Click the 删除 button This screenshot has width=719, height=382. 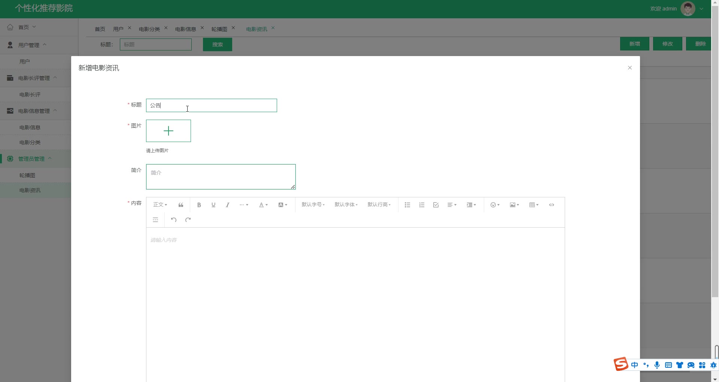pos(700,44)
